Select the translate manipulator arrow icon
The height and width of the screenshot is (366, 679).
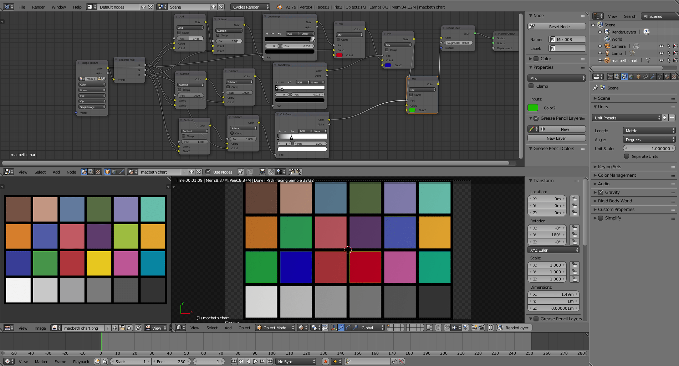(341, 328)
